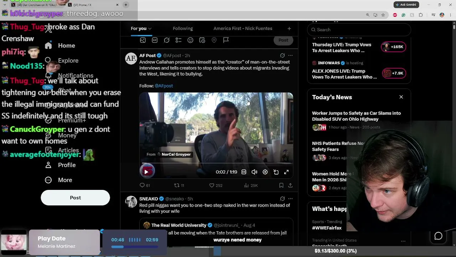
Task: Tag a location on the new post
Action: point(214,40)
